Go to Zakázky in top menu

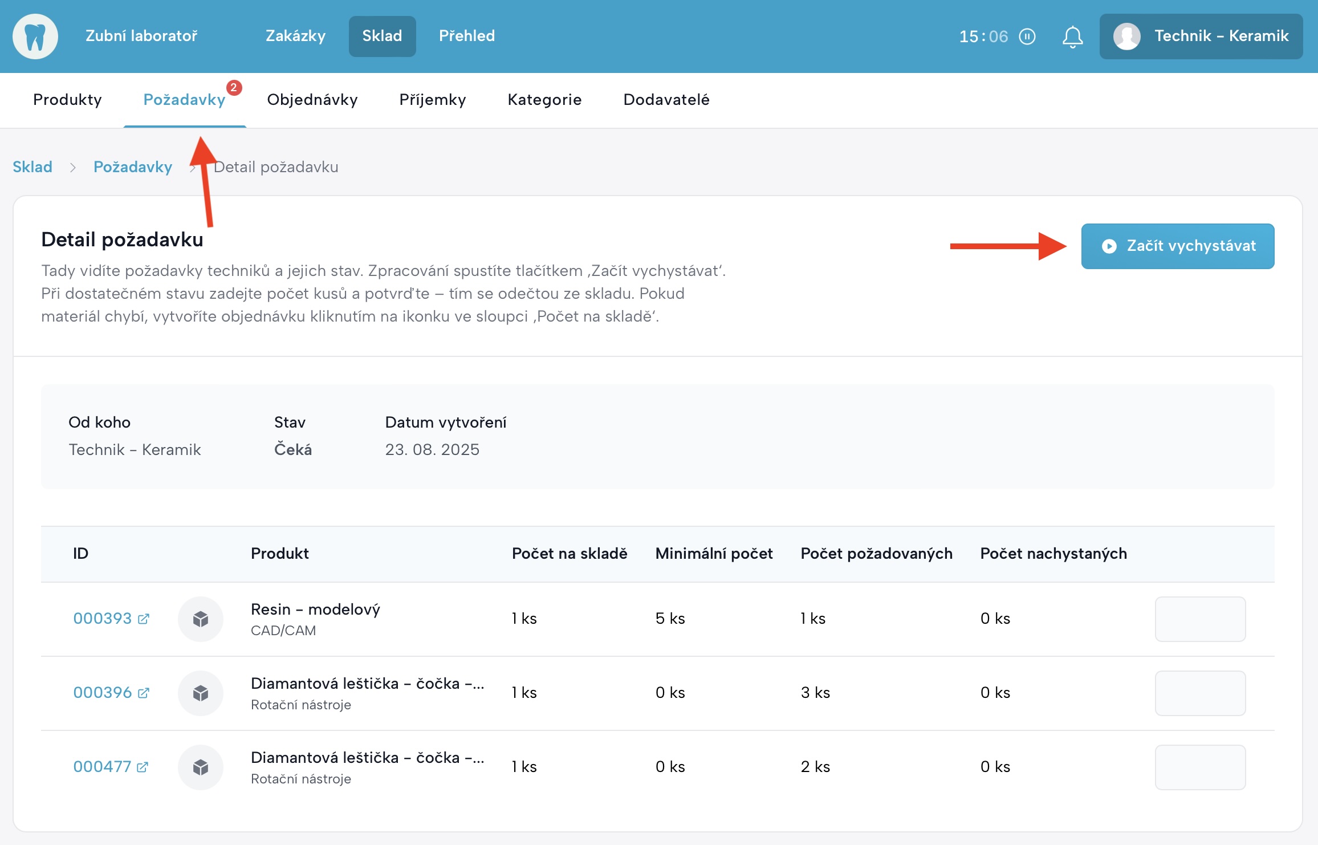pos(295,36)
